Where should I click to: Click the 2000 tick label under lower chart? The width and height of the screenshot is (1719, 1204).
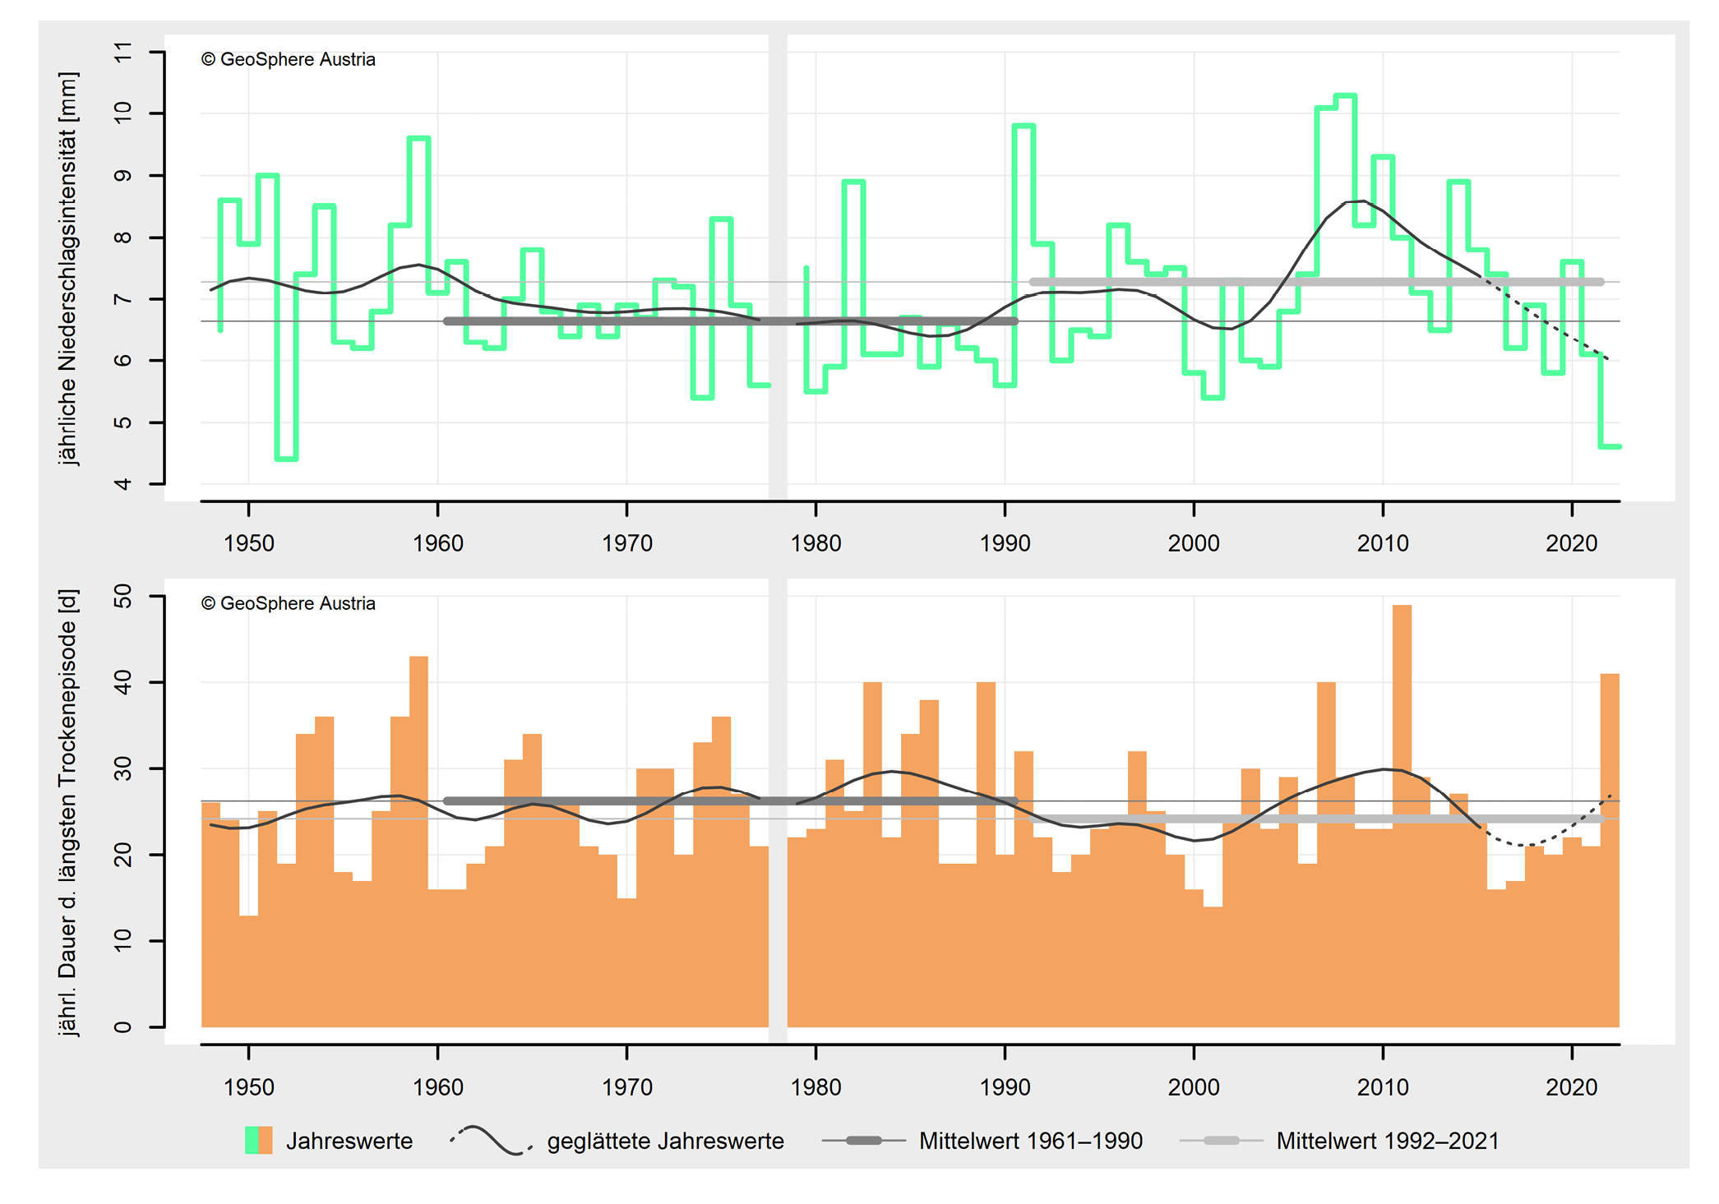(x=1194, y=1087)
